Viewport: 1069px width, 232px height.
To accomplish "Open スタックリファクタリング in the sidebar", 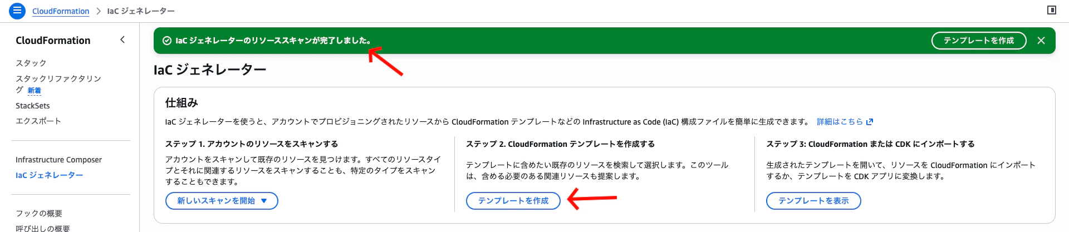I will (58, 84).
